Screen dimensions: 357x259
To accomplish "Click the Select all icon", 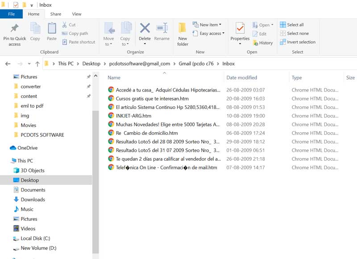I will 283,25.
